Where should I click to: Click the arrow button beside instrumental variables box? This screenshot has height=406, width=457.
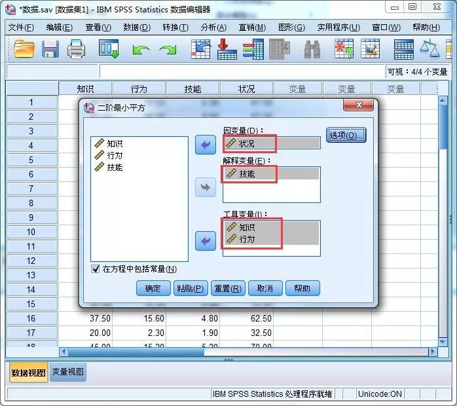tap(206, 241)
